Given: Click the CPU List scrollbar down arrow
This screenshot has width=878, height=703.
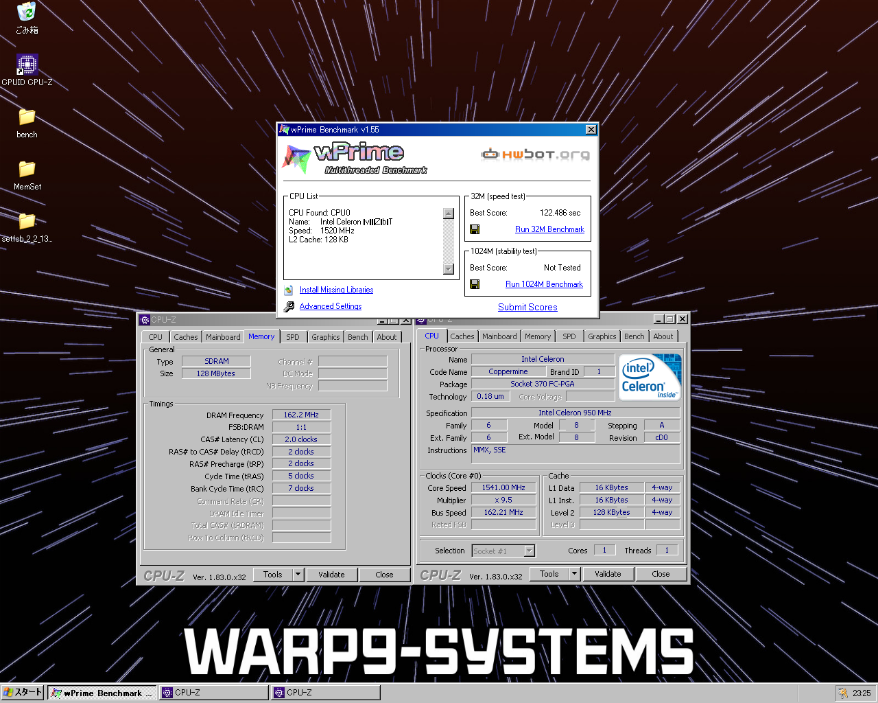Looking at the screenshot, I should (449, 269).
